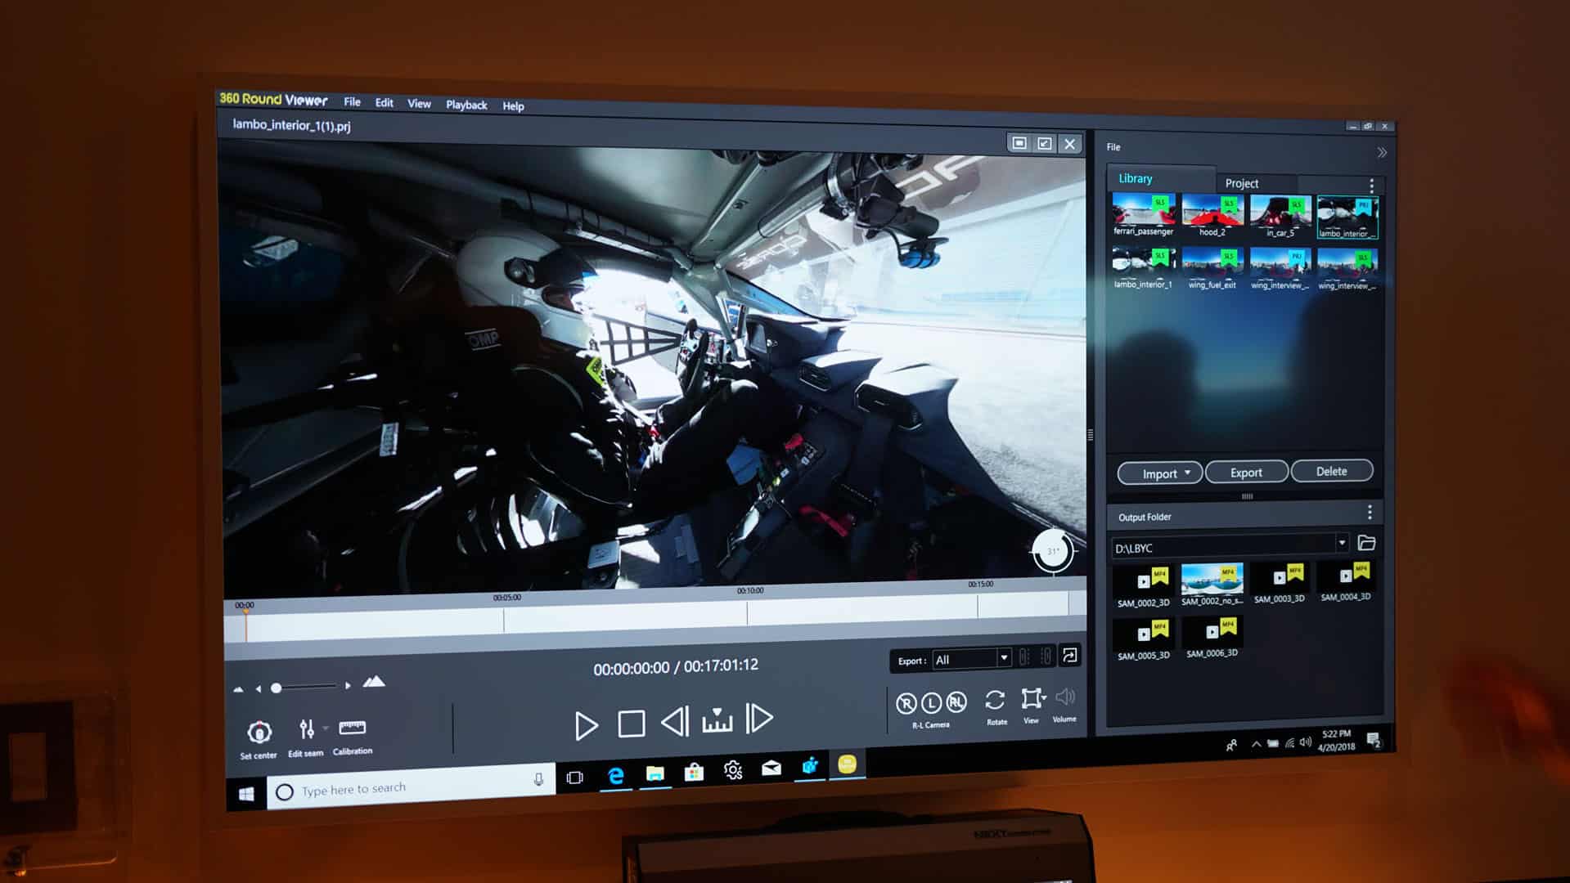Viewport: 1570px width, 883px height.
Task: Open the View mode icon
Action: pos(1032,699)
